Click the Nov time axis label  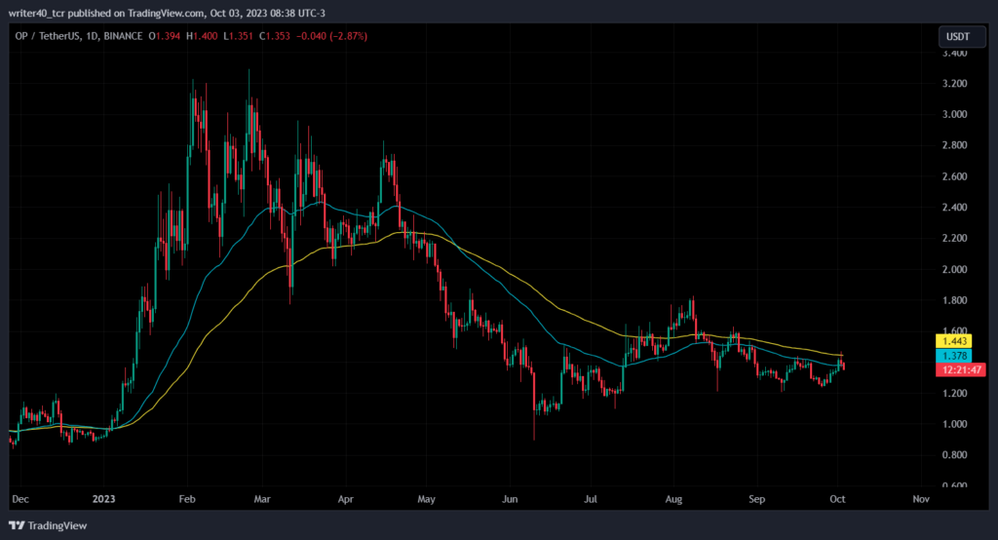point(921,499)
